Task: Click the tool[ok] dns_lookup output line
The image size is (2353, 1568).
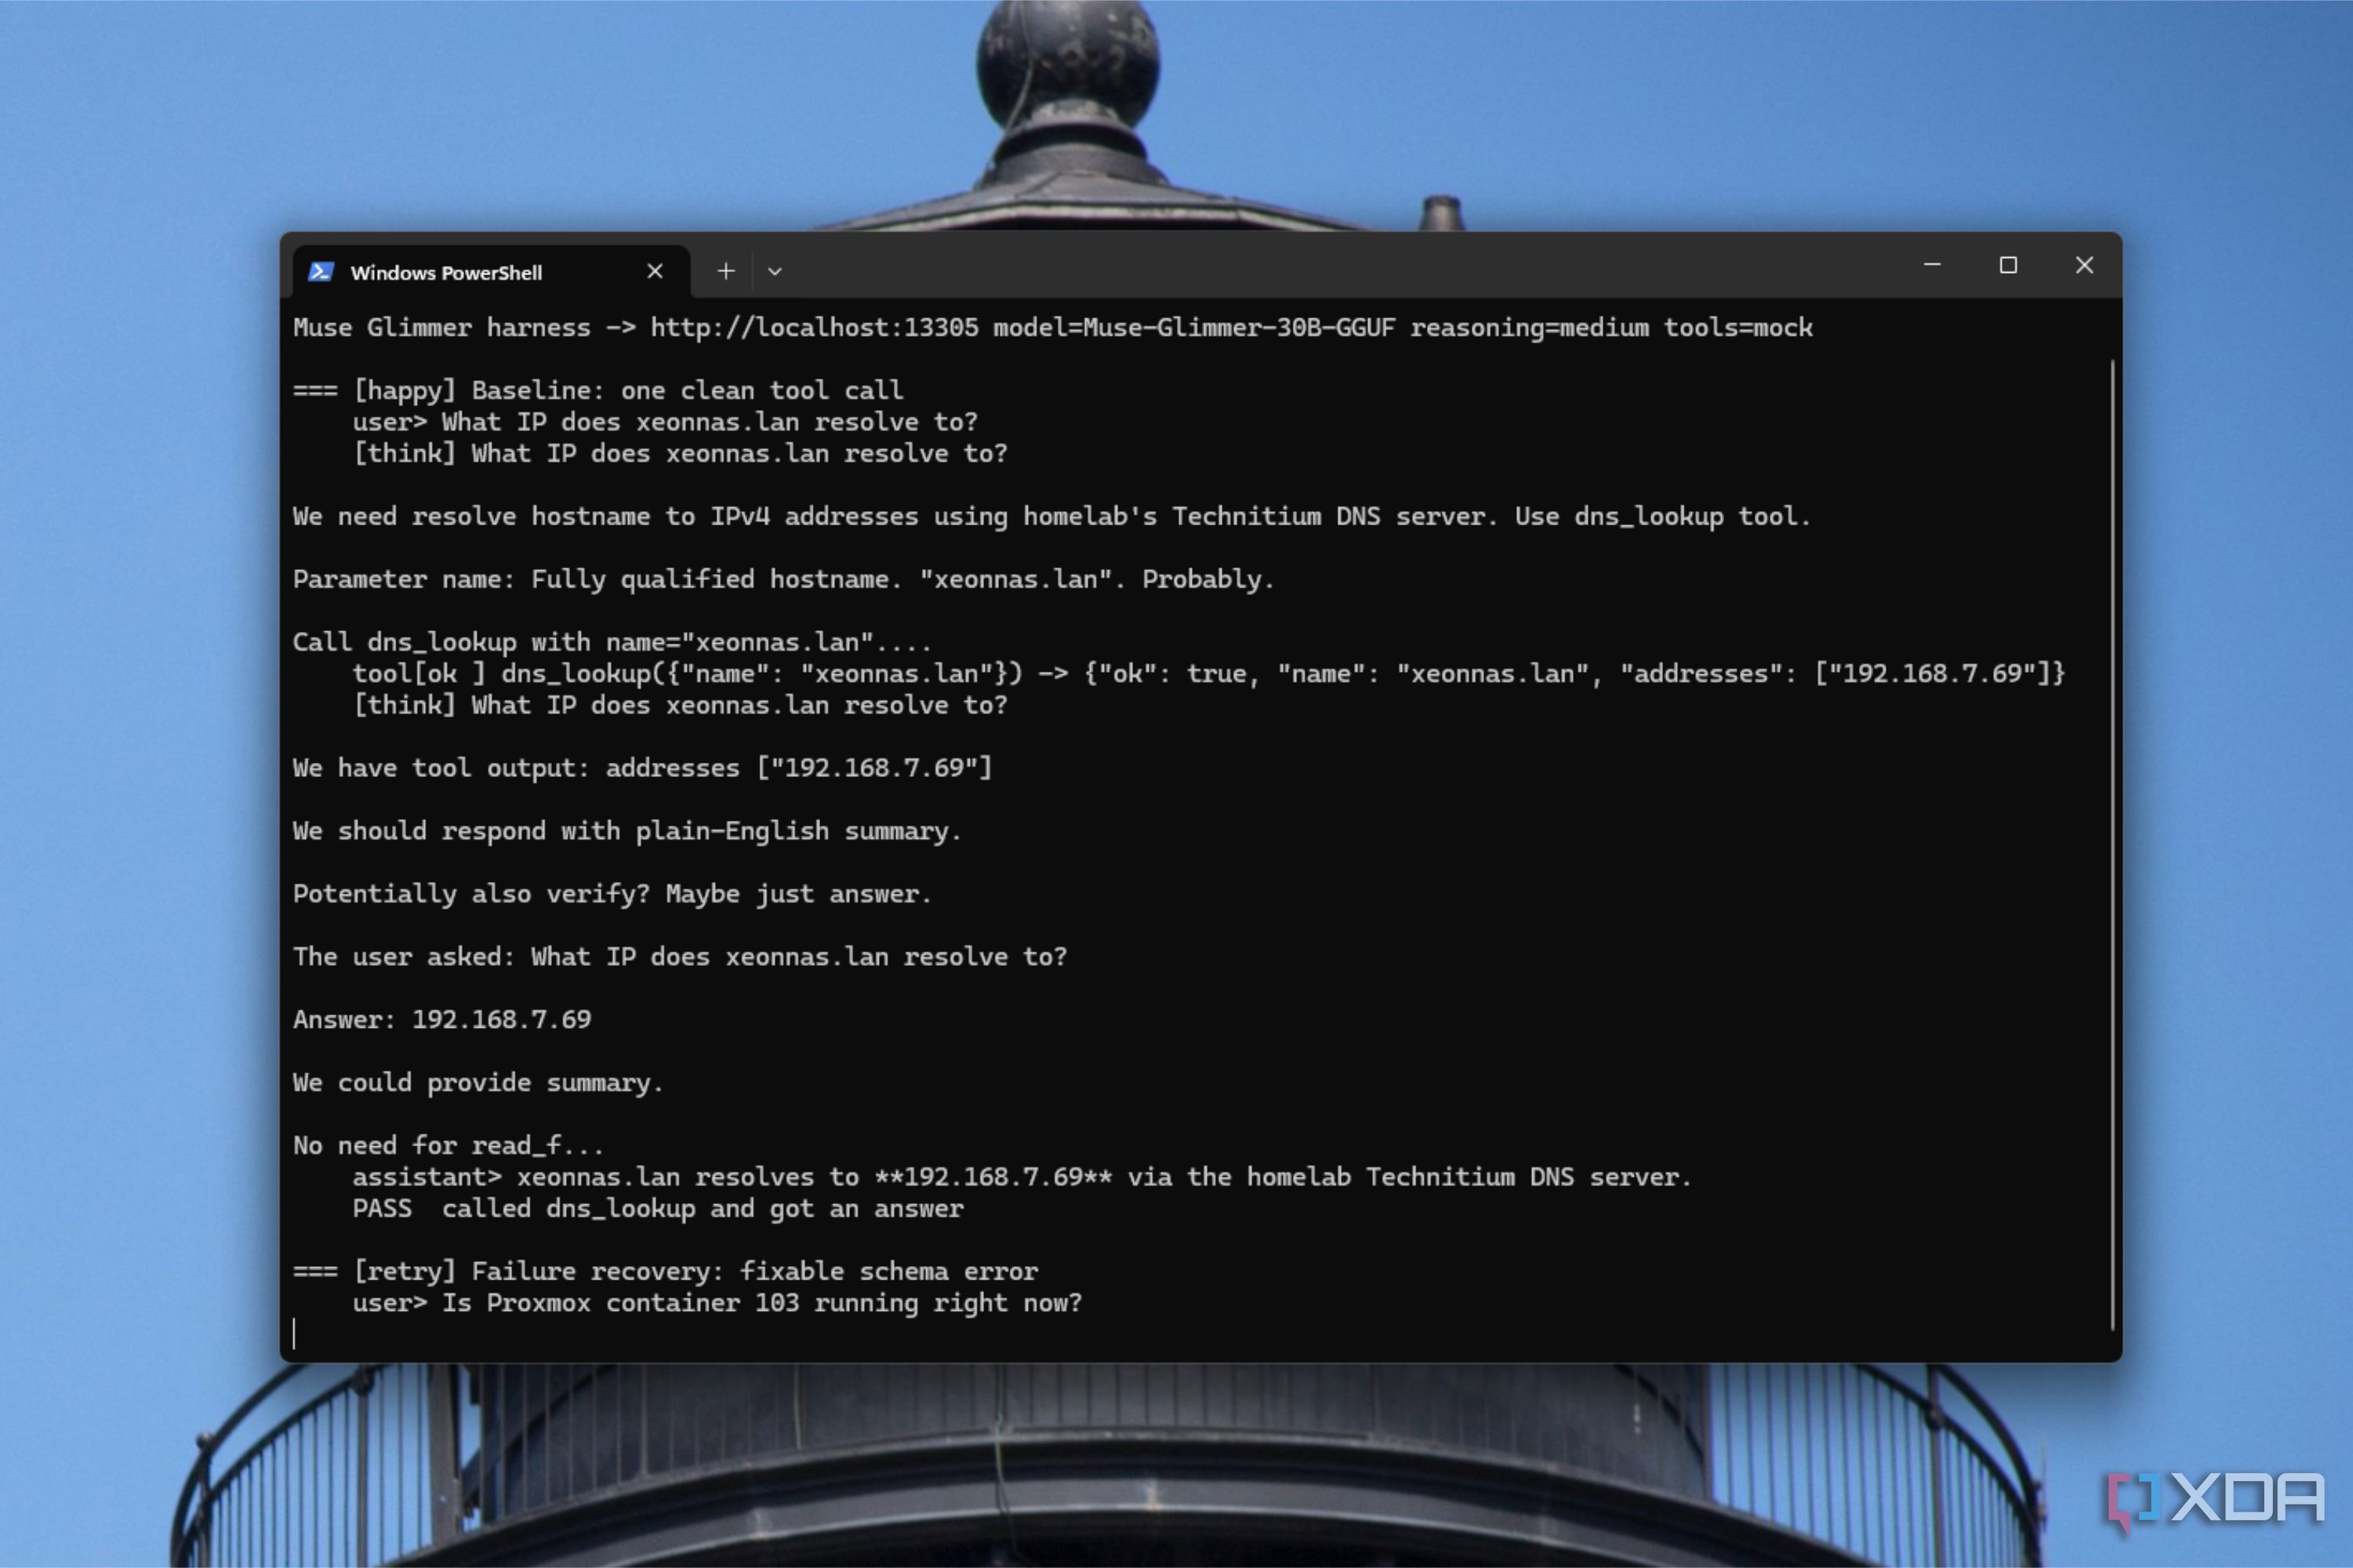Action: click(x=1208, y=674)
